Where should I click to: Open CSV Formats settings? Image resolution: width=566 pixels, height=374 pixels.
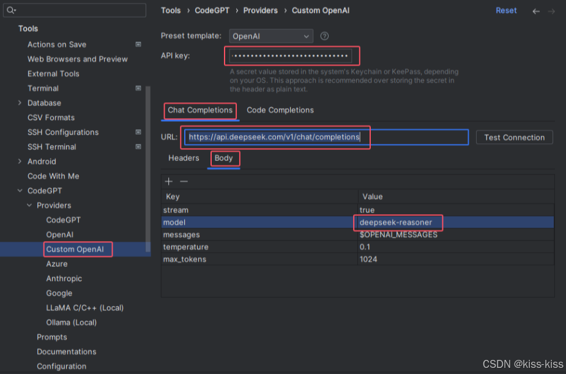click(x=51, y=118)
